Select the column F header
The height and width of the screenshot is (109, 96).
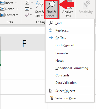[24, 43]
